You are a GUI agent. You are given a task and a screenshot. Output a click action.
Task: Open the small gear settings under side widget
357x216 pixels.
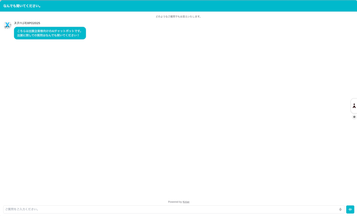pos(354,117)
